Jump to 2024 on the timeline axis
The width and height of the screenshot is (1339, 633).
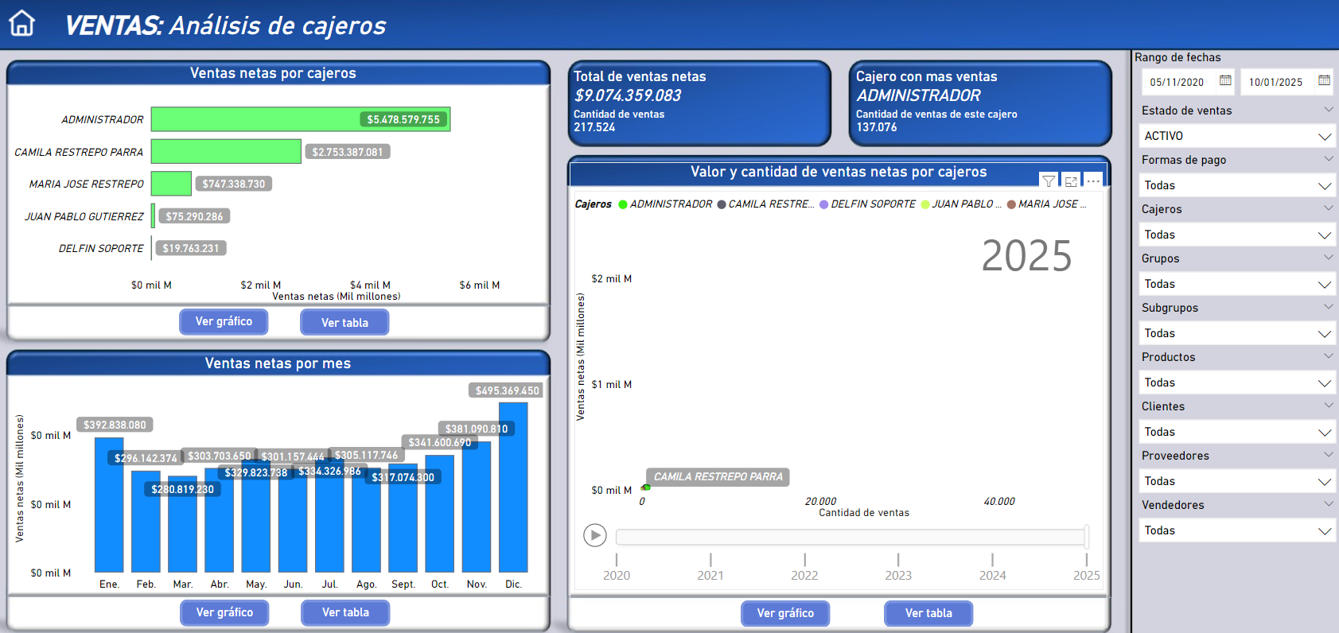(992, 575)
